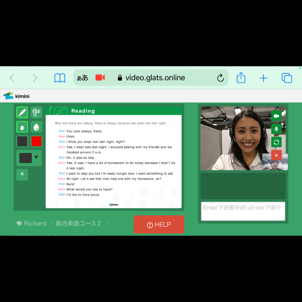
Task: Open a new tab with the plus icon
Action: [x=263, y=78]
